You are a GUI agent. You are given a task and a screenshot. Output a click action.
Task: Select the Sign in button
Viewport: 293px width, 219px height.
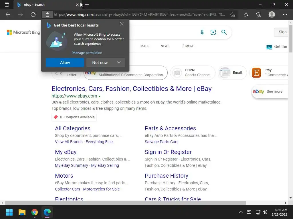[282, 32]
